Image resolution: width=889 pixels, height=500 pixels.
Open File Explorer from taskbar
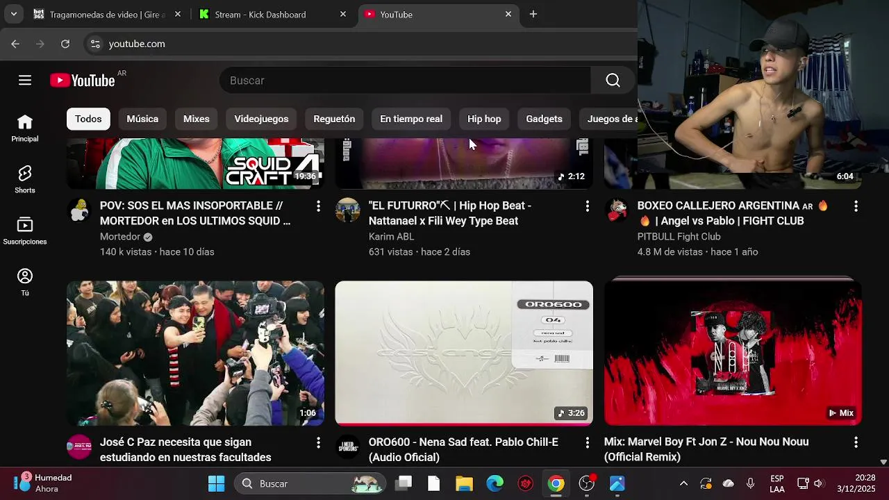click(x=464, y=483)
